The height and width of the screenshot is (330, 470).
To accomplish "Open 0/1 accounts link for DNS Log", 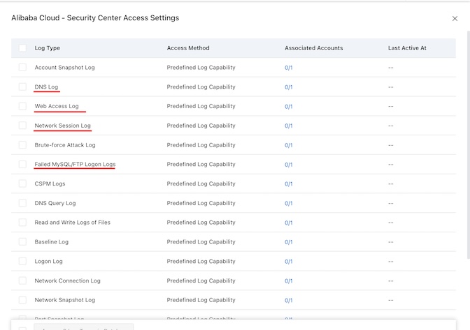I will tap(288, 87).
